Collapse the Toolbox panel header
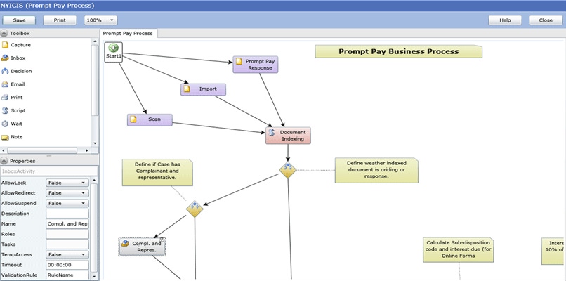Screen dimensions: 566x281 (5, 33)
